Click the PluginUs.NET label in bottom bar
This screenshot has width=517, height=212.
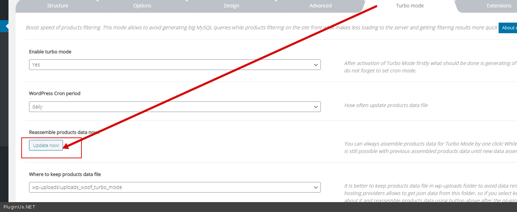coord(19,207)
